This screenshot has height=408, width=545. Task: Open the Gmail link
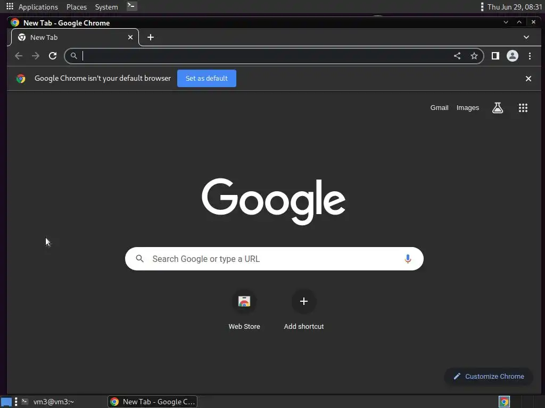tap(439, 107)
